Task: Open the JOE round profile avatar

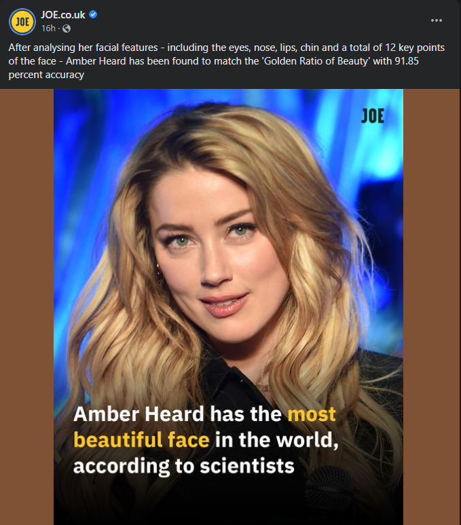Action: (22, 22)
